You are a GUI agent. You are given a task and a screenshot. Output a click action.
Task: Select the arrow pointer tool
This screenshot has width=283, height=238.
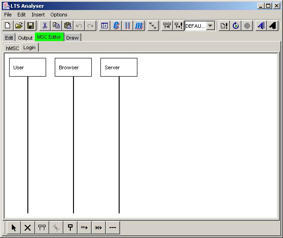(x=14, y=228)
